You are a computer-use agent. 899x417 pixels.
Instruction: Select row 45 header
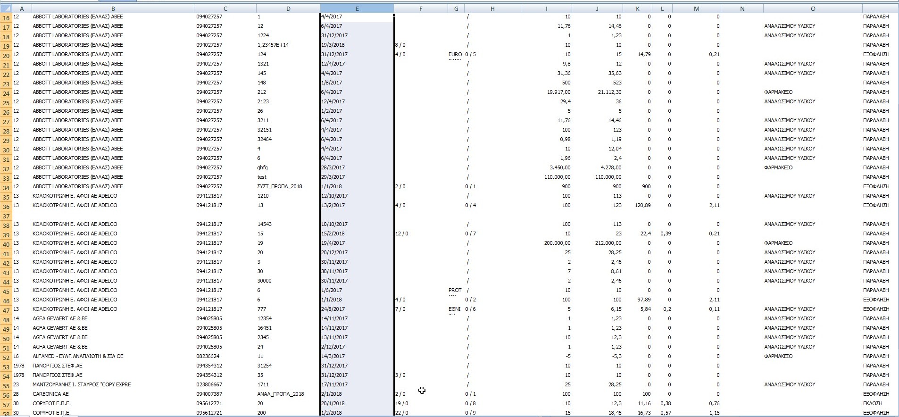(x=6, y=292)
